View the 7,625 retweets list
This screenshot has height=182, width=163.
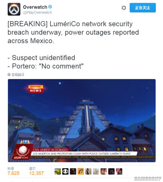(x=13, y=173)
